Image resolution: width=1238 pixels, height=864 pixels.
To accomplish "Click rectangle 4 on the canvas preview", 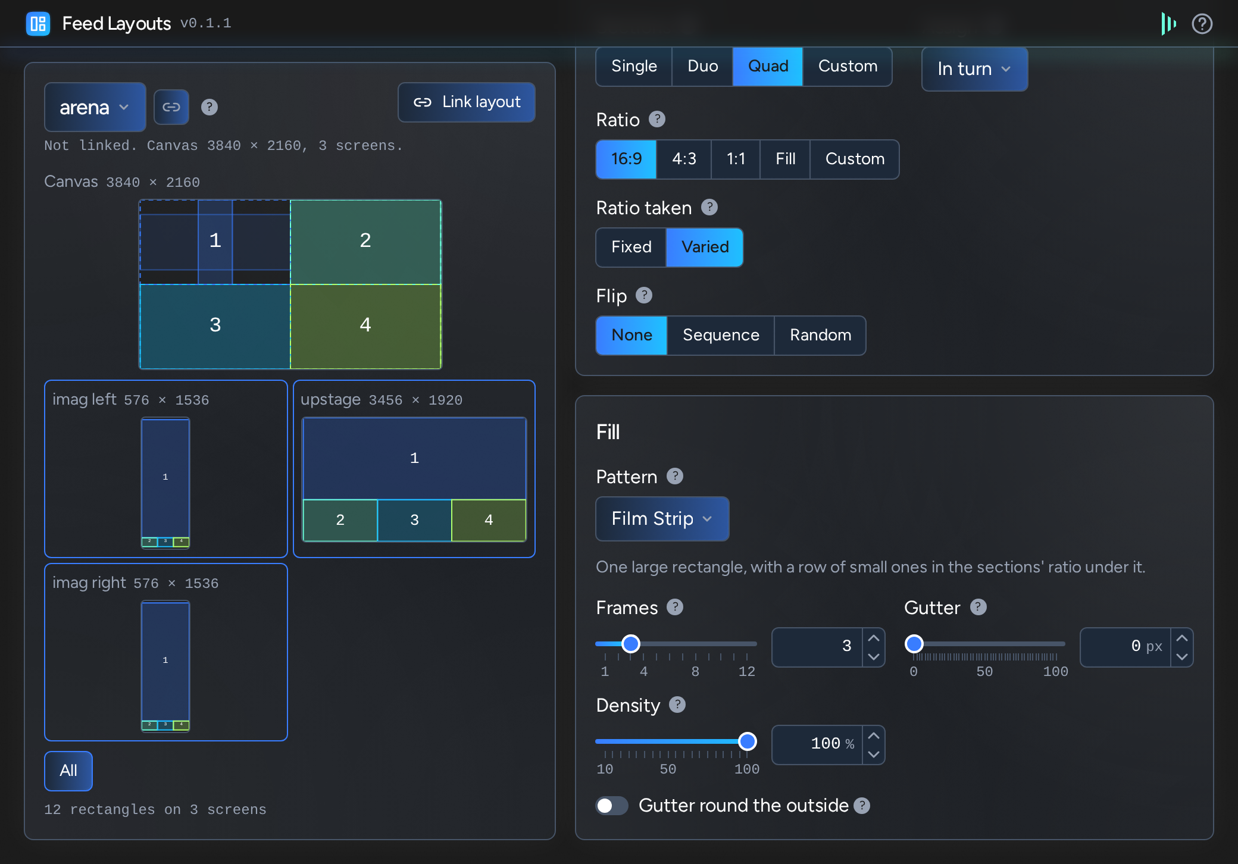I will [x=365, y=326].
